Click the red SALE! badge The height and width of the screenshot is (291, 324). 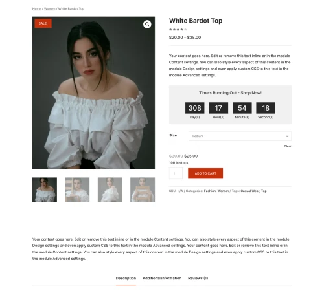(43, 23)
